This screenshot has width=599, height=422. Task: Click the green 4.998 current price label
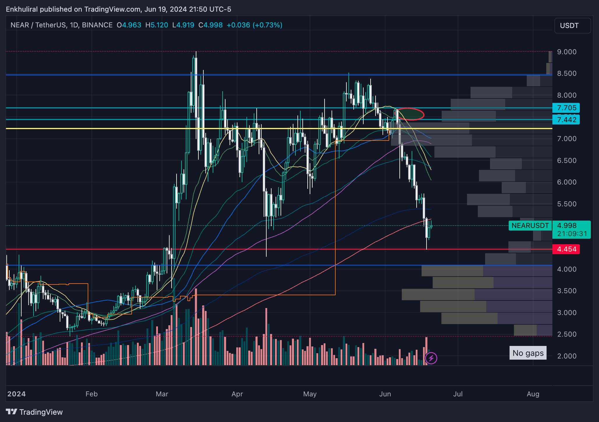566,225
